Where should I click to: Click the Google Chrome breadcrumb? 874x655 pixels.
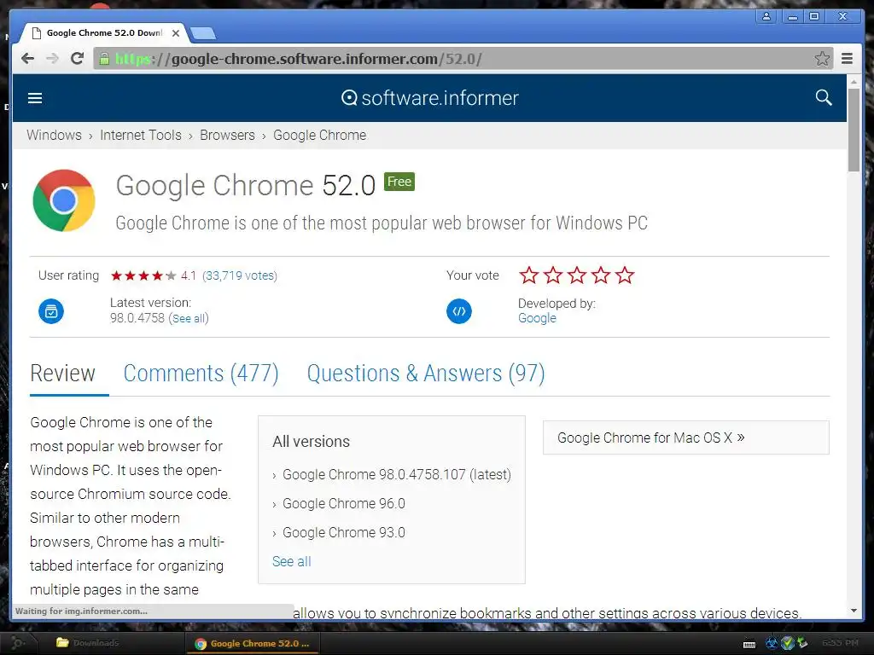tap(319, 136)
